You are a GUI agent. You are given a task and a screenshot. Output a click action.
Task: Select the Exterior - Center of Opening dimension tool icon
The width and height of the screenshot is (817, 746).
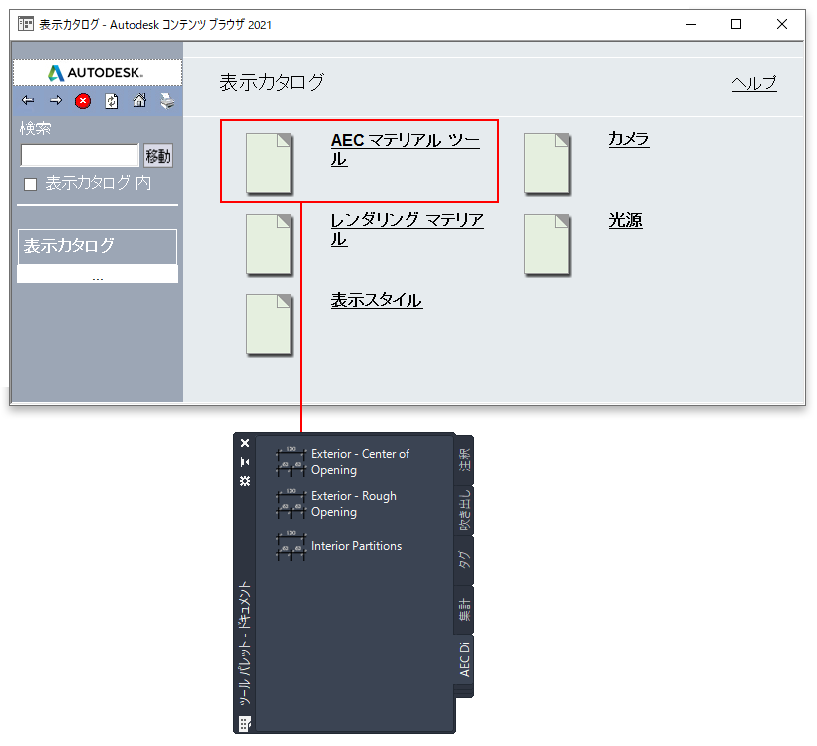click(290, 461)
